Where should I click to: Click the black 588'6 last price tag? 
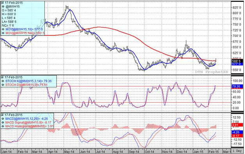pyautogui.click(x=237, y=61)
